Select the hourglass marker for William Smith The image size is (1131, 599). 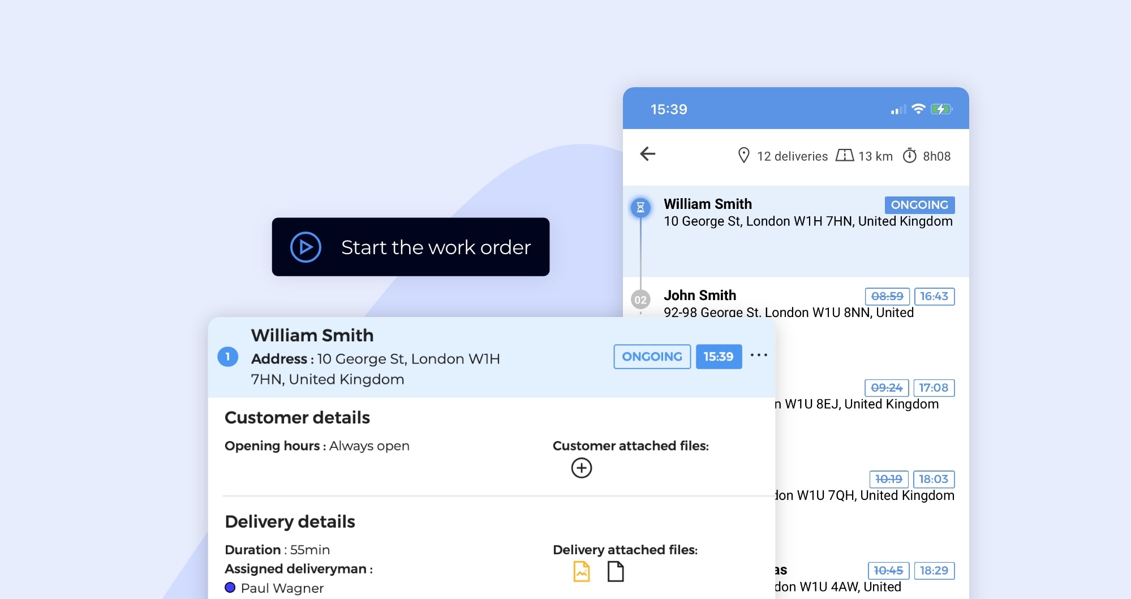(x=640, y=208)
